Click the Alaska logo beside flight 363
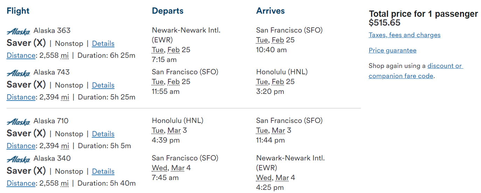The height and width of the screenshot is (193, 481). pyautogui.click(x=19, y=32)
